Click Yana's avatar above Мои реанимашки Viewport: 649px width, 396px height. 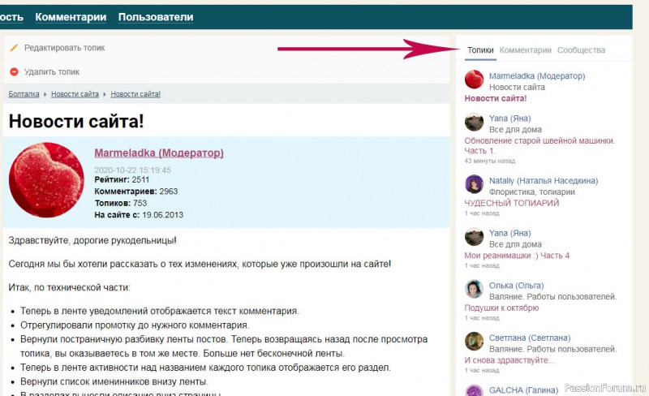point(474,237)
